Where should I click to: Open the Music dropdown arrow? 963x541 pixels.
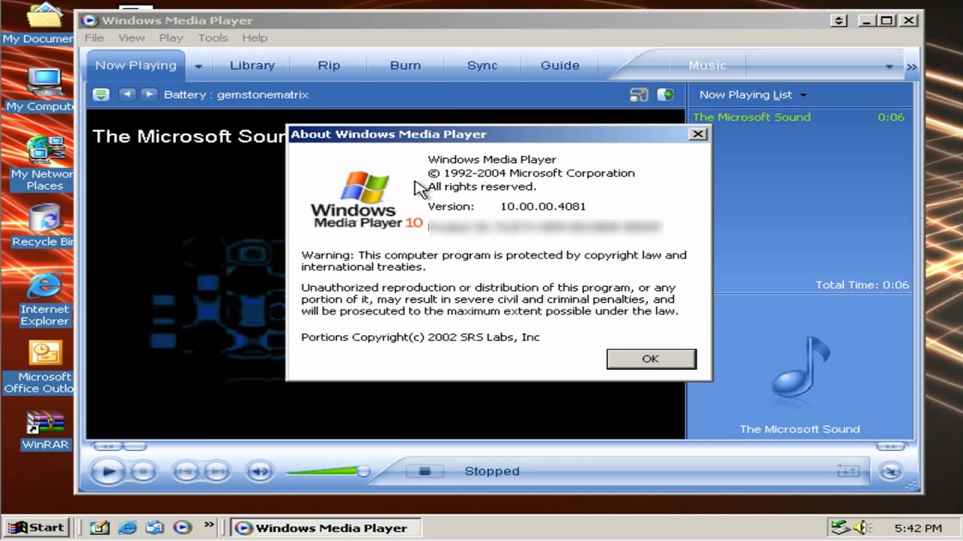(x=889, y=66)
